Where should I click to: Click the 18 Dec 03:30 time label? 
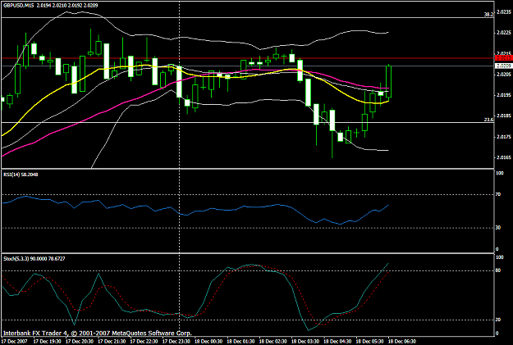(305, 342)
